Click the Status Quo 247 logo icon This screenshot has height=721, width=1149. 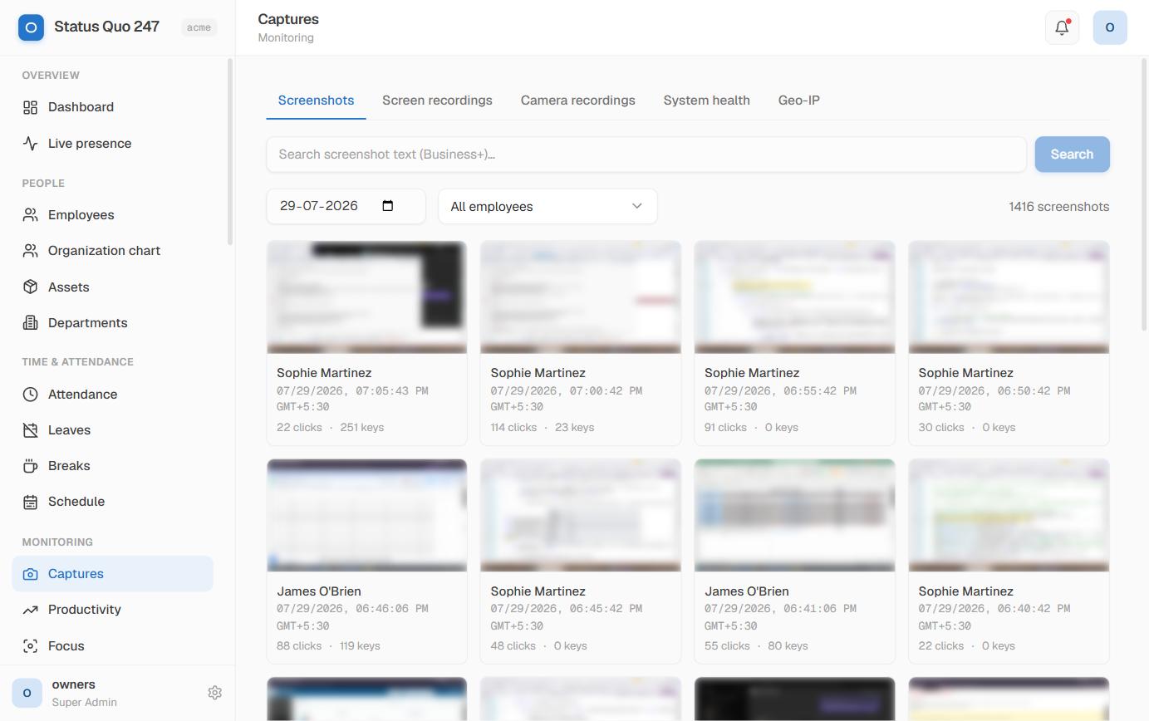(x=31, y=27)
